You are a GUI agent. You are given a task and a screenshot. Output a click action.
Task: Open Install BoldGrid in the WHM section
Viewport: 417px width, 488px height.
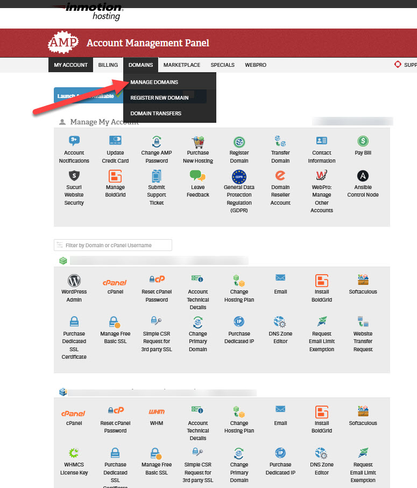tap(322, 412)
